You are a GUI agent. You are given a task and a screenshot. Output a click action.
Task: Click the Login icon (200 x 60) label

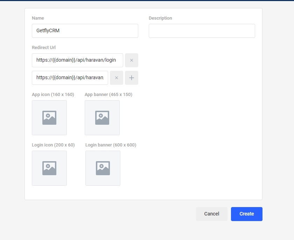pos(53,145)
